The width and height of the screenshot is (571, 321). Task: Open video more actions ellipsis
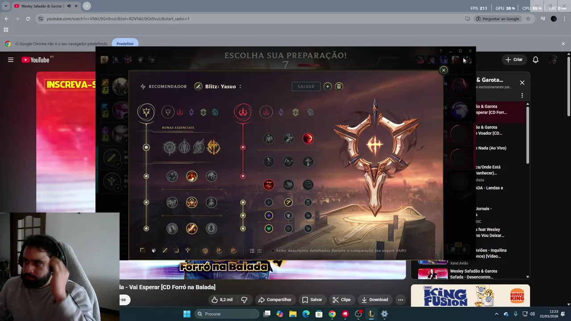coord(401,300)
